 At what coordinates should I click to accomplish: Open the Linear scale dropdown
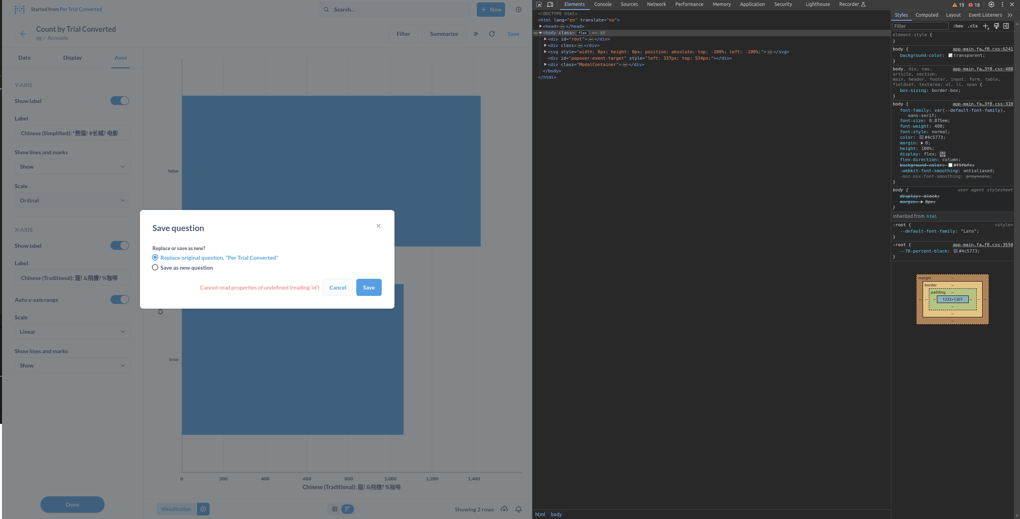[72, 331]
